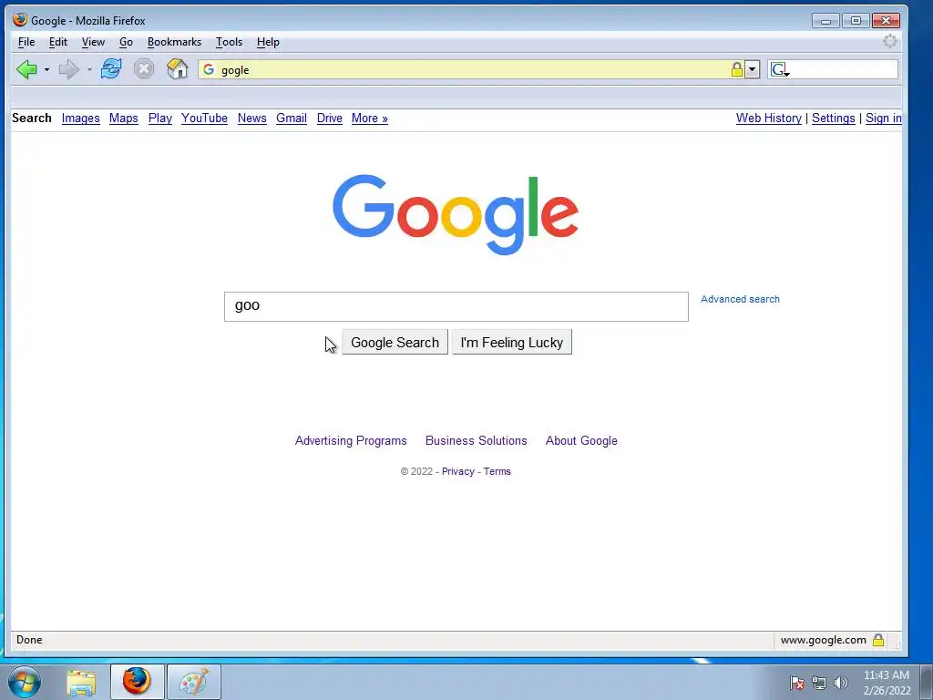Click the Sign in link
The height and width of the screenshot is (700, 933).
[x=884, y=118]
